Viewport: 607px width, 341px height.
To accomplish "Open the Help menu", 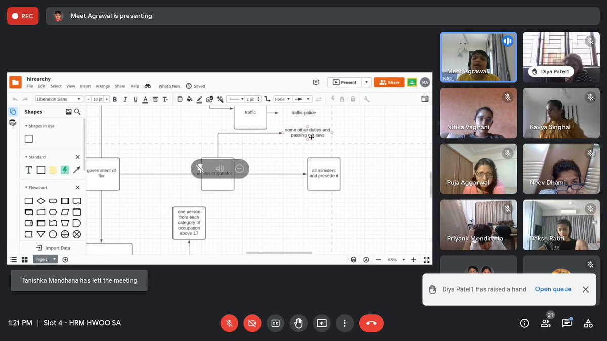I will tap(135, 86).
